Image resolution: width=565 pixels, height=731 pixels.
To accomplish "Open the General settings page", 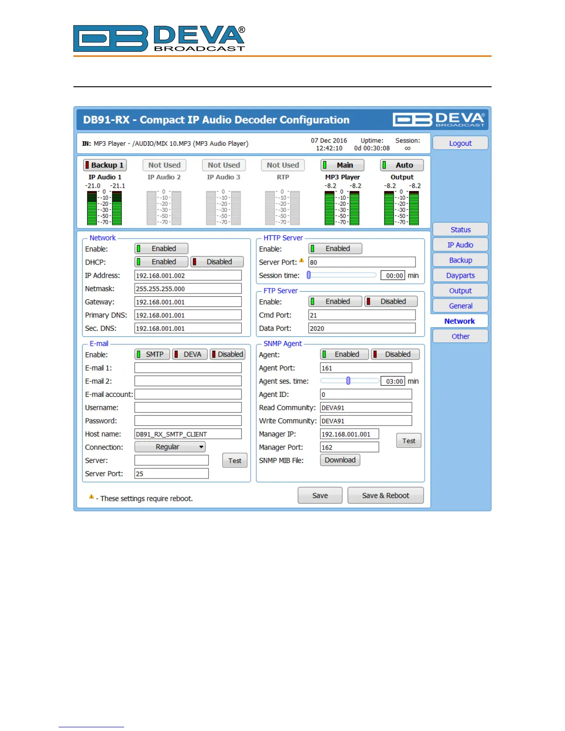I will click(460, 306).
